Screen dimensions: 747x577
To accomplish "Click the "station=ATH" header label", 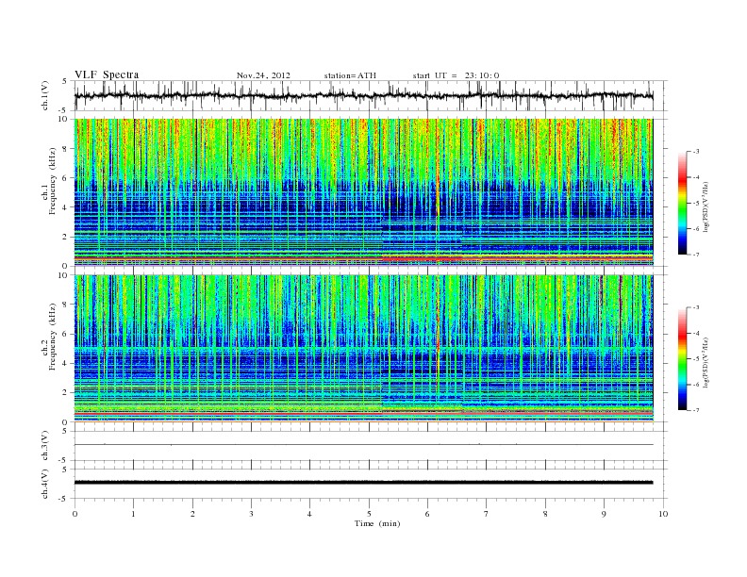I will click(350, 75).
